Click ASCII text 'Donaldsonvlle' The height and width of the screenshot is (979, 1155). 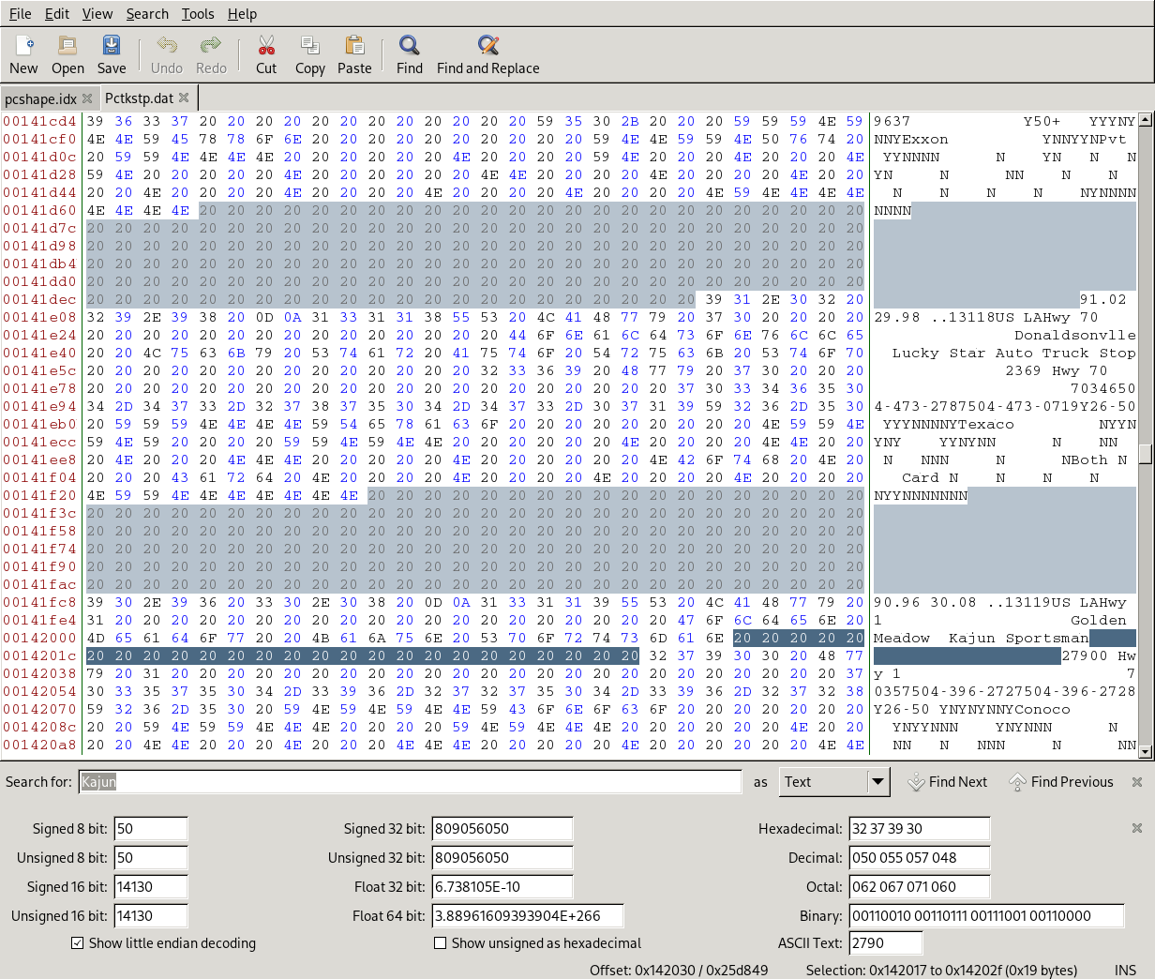tap(1075, 335)
